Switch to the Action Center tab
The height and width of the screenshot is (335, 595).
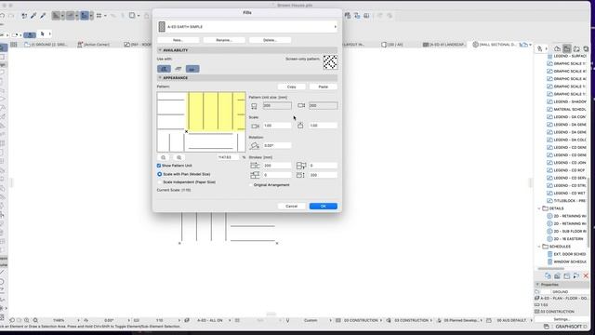[x=93, y=45]
